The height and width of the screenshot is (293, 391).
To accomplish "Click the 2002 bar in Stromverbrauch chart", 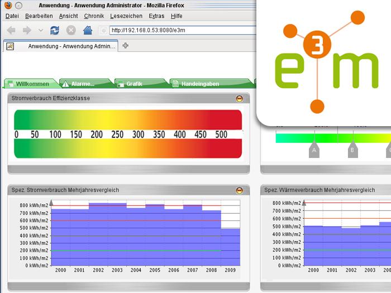I will [x=98, y=234].
